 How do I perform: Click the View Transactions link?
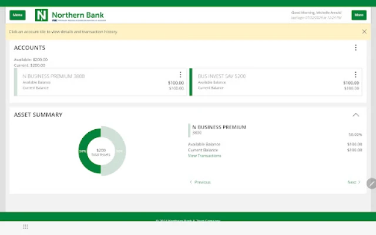pos(204,156)
